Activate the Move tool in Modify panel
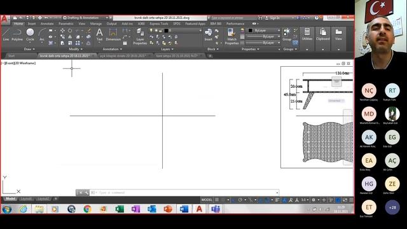 coord(62,31)
